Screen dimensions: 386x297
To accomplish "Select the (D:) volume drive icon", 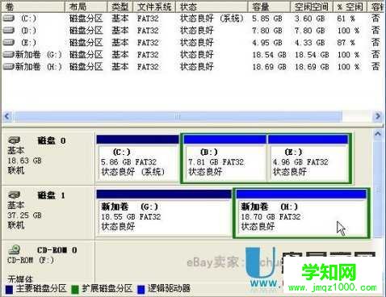I will tap(9, 31).
